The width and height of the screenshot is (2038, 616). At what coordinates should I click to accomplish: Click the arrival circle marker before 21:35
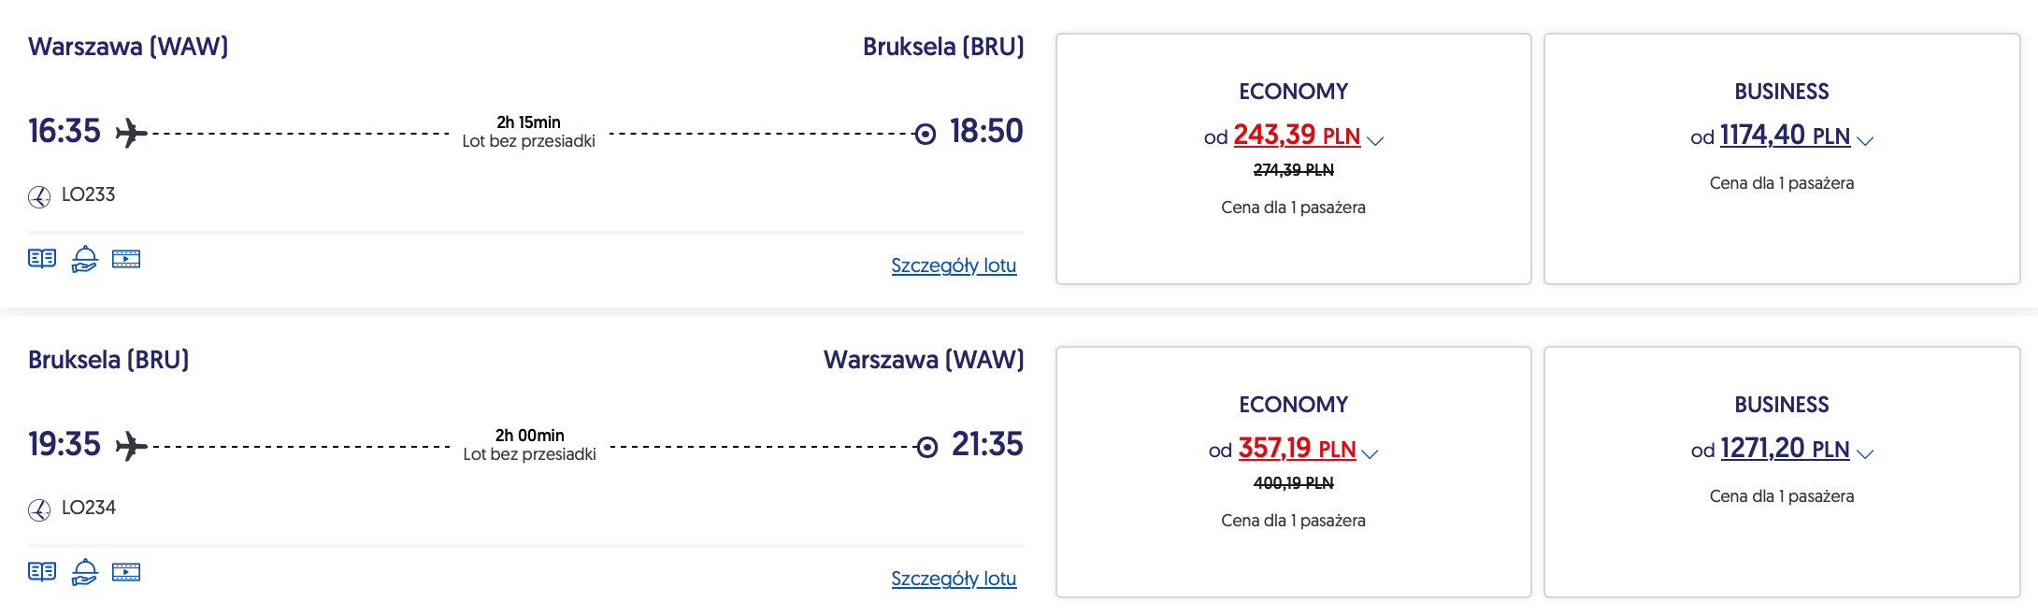[x=926, y=448]
